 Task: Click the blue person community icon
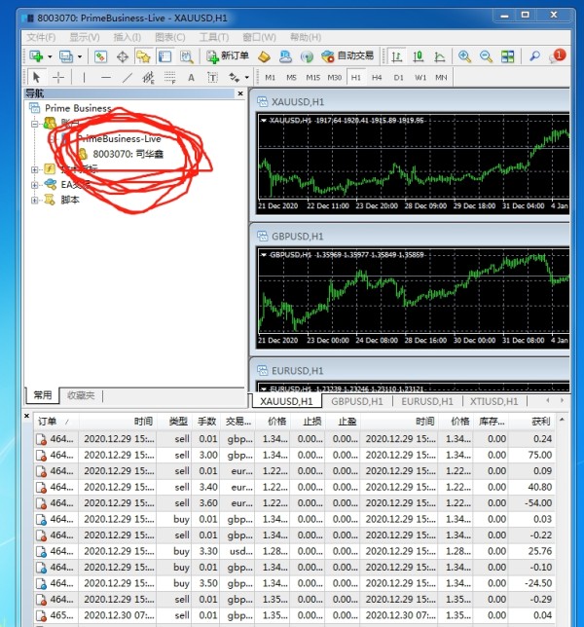285,56
